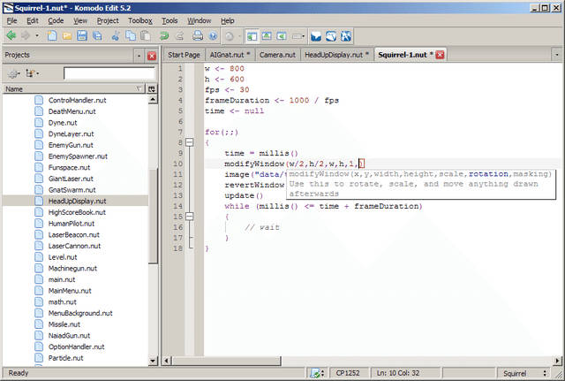Viewport: 565px width, 381px height.
Task: Click the Save file toolbar icon
Action: point(82,36)
